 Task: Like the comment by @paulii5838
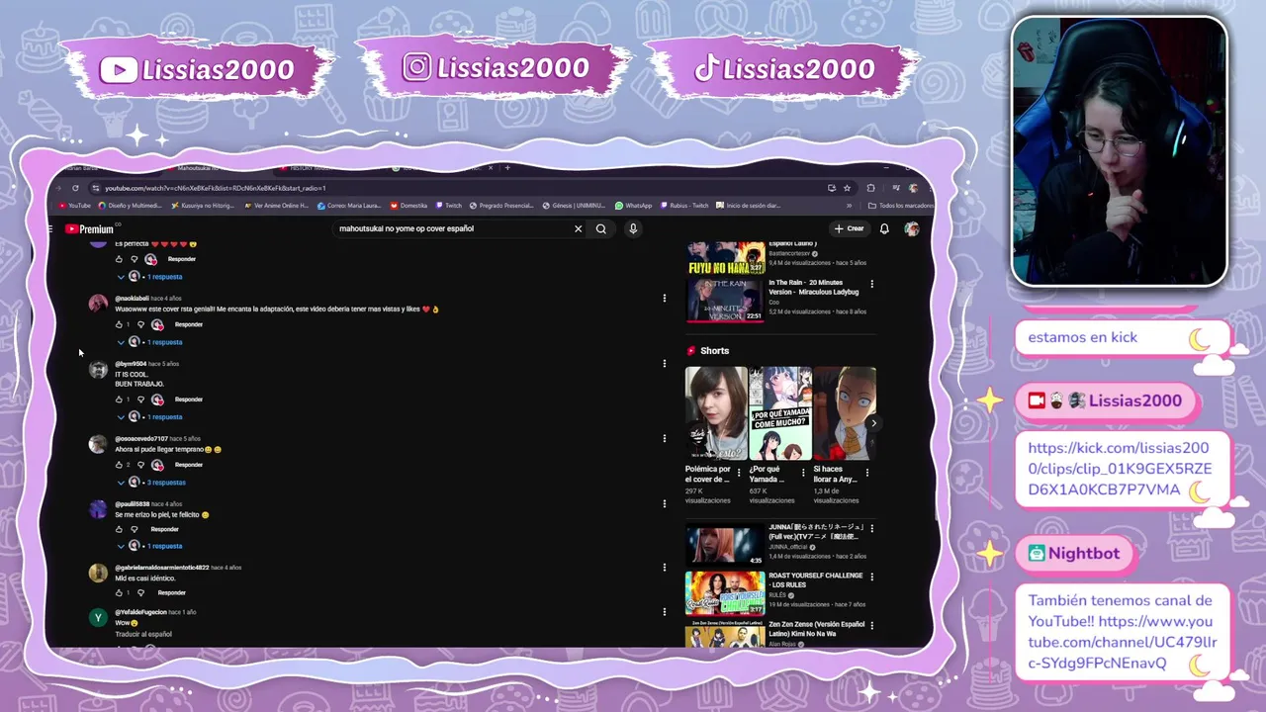click(119, 529)
